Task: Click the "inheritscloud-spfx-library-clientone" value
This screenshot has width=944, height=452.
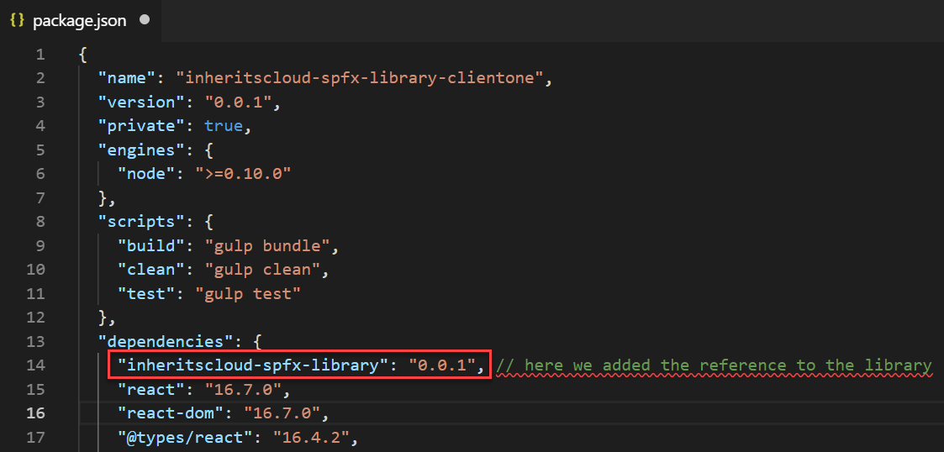Action: point(360,78)
